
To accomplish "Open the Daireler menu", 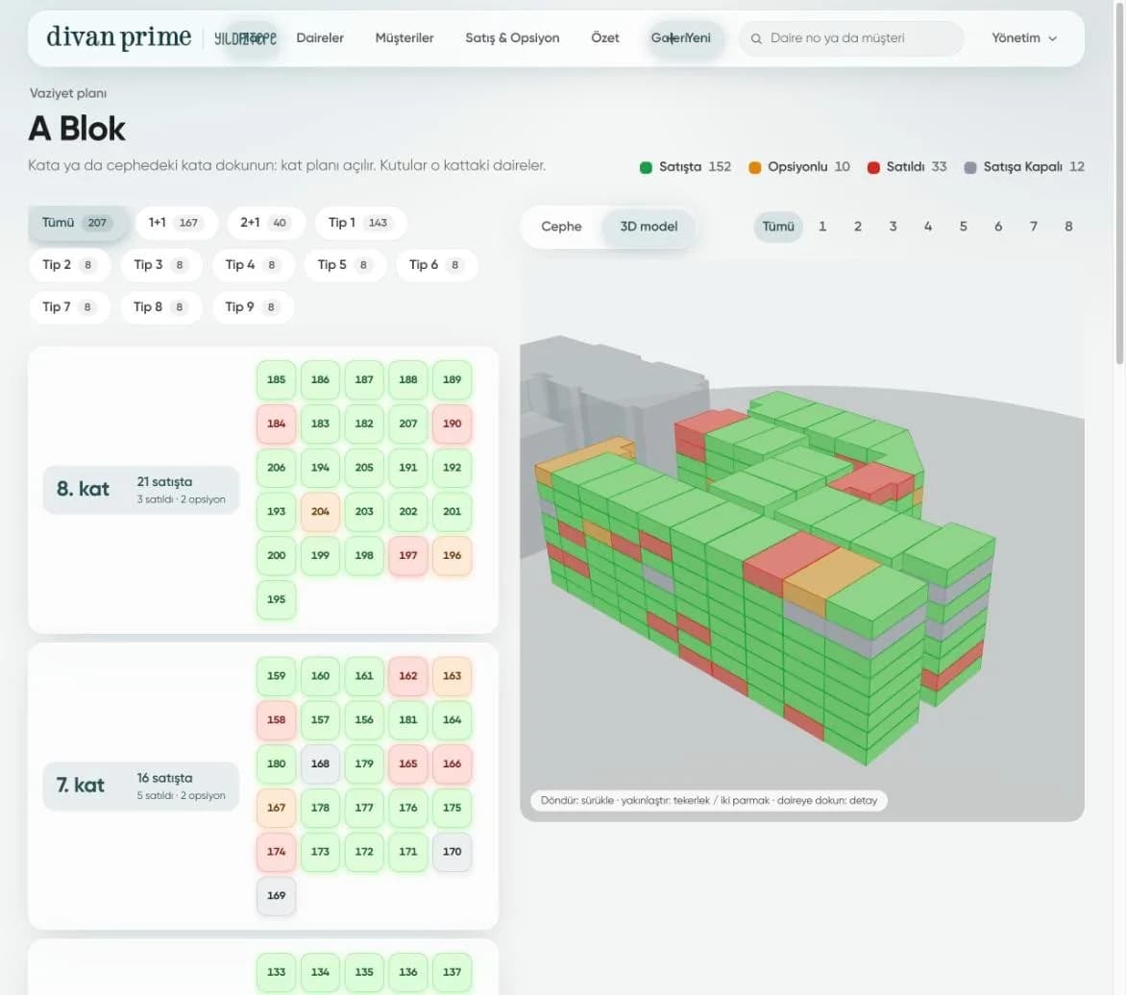I will tap(320, 38).
